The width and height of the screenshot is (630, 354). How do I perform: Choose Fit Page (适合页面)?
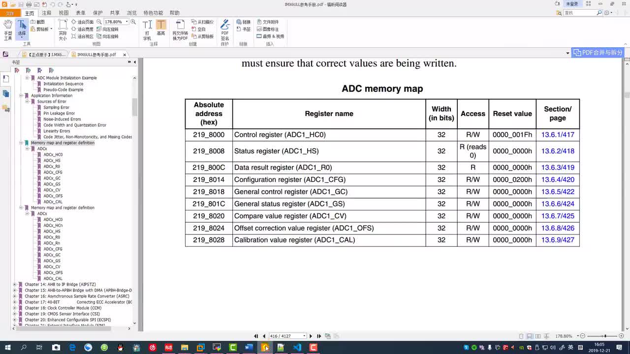pyautogui.click(x=82, y=22)
